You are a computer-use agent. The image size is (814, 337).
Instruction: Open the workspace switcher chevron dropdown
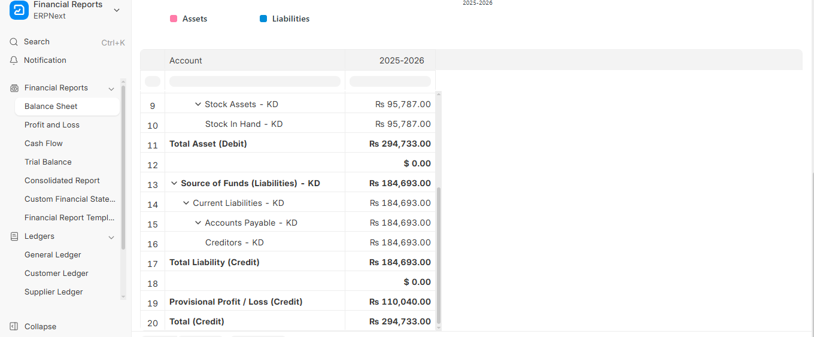(117, 10)
